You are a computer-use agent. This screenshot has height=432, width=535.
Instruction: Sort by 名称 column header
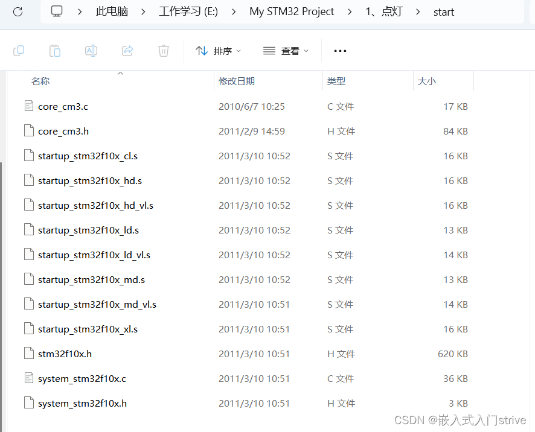tap(40, 81)
